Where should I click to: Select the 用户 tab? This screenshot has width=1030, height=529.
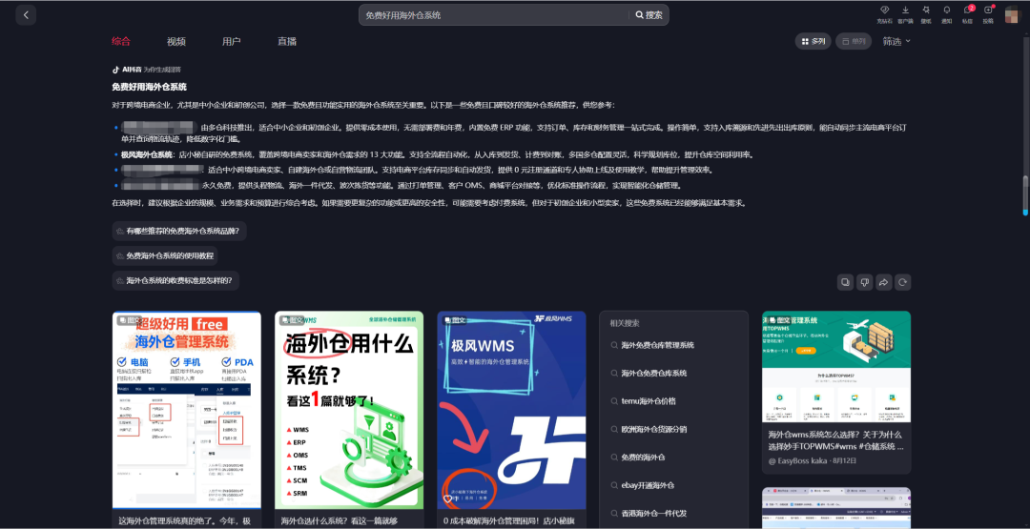coord(231,41)
